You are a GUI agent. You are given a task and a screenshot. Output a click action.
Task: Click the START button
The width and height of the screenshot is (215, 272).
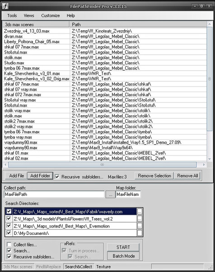pos(123,247)
